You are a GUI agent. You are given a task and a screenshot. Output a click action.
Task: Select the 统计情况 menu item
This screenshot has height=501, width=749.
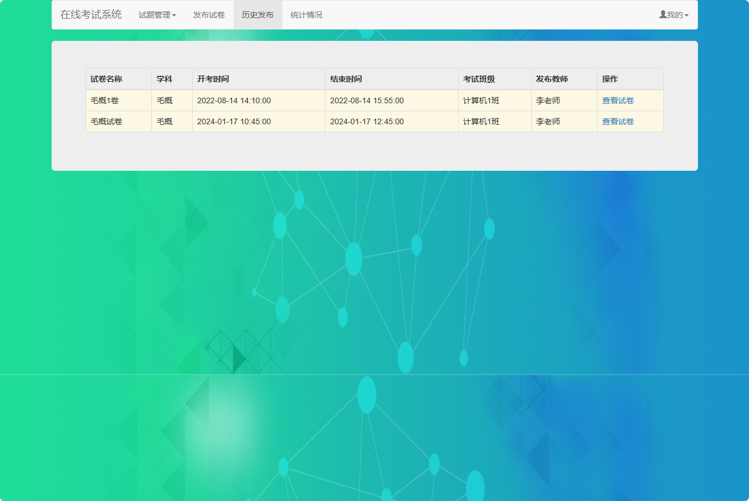(x=306, y=15)
